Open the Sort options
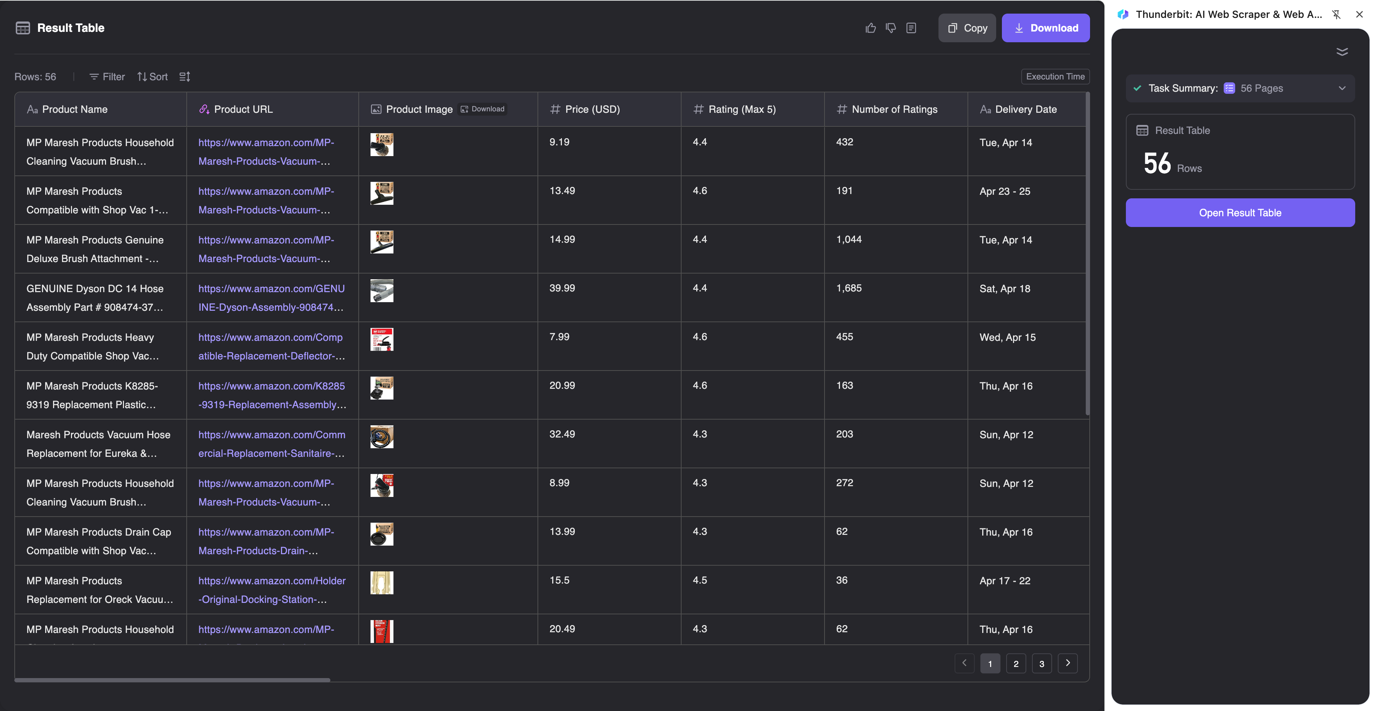Screen dimensions: 1376x711 pos(152,76)
